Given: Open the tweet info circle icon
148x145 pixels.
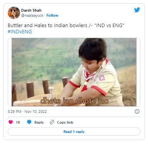Looking at the screenshot, I should [x=137, y=111].
